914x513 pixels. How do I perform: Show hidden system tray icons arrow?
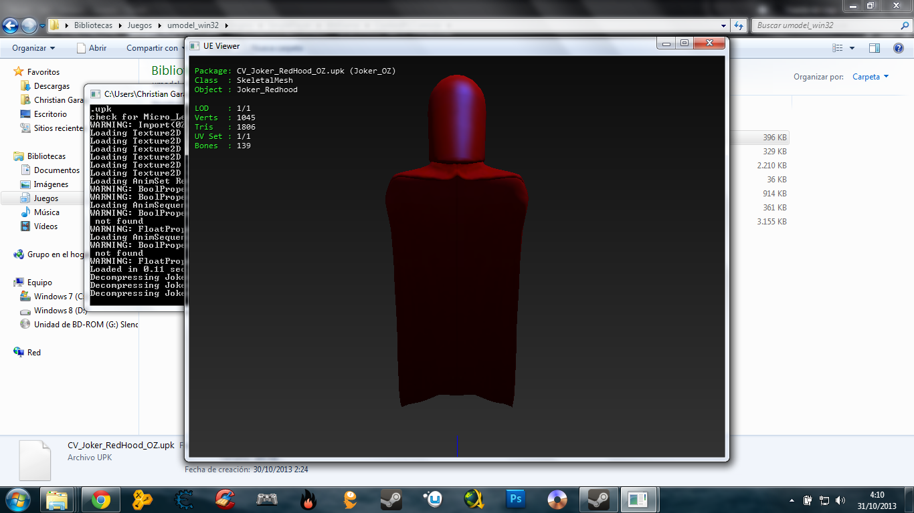[792, 500]
